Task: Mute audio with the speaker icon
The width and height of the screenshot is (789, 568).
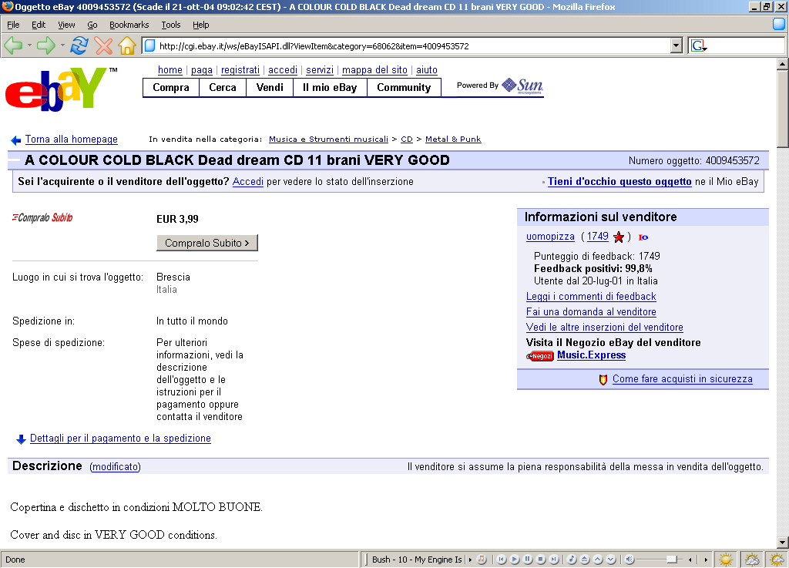Action: [629, 560]
